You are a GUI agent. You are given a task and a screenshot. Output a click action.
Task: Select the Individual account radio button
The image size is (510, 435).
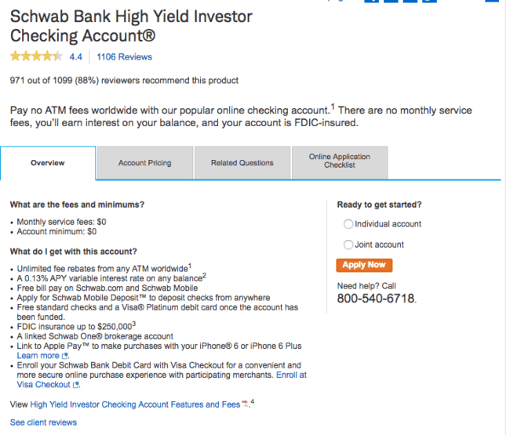pos(348,224)
